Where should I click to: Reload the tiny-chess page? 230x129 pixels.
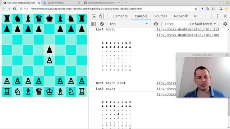click(14, 9)
